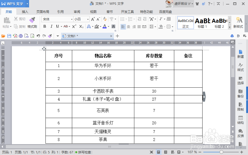Click the Copy icon

[16, 26]
